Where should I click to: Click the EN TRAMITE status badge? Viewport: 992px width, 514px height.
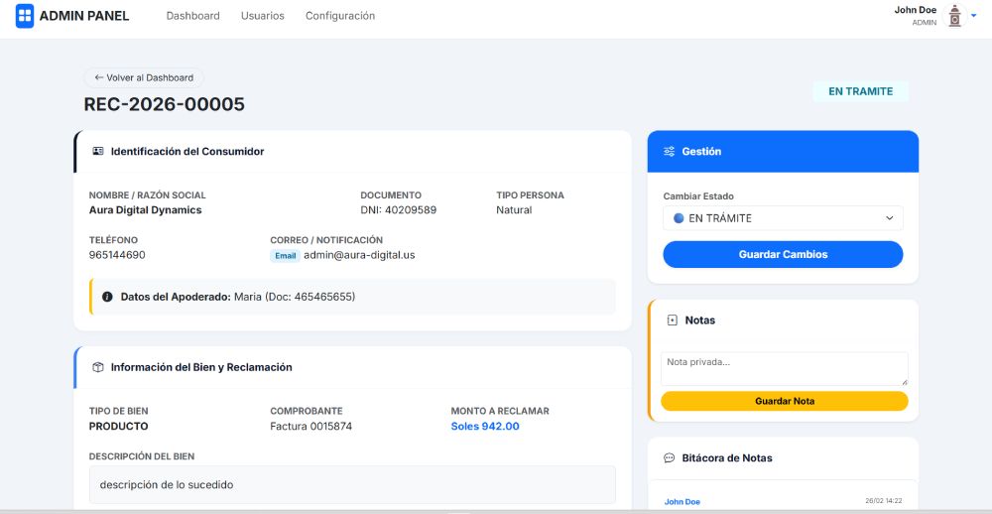860,91
